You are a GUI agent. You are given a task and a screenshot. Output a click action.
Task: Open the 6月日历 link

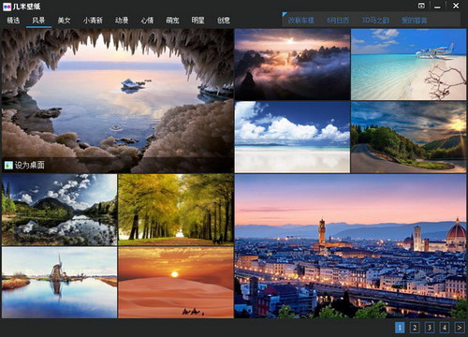pyautogui.click(x=338, y=21)
